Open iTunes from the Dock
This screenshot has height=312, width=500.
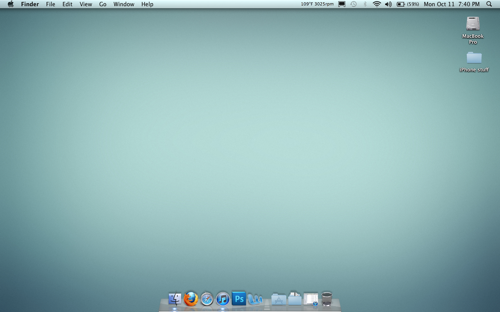click(x=223, y=299)
